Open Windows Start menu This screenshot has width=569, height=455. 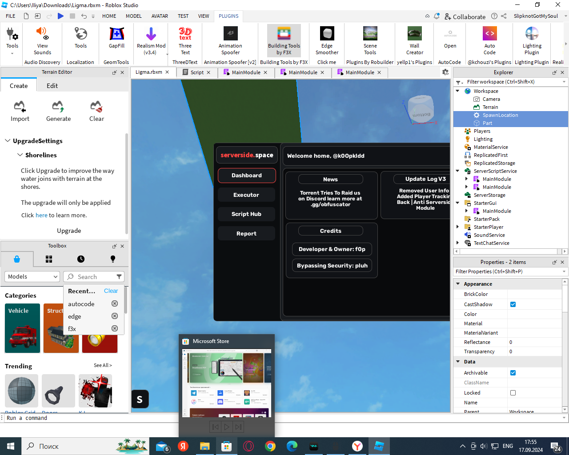(x=11, y=446)
